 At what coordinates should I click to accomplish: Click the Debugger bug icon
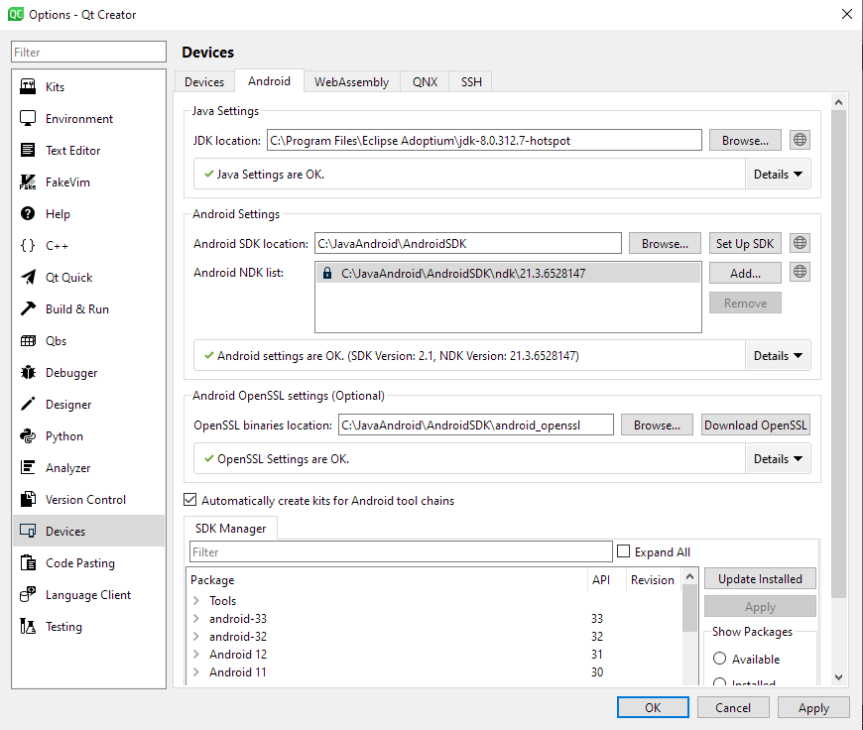pos(28,373)
